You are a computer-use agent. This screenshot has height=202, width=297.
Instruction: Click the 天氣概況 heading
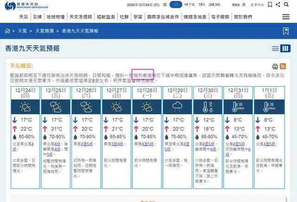pyautogui.click(x=21, y=66)
